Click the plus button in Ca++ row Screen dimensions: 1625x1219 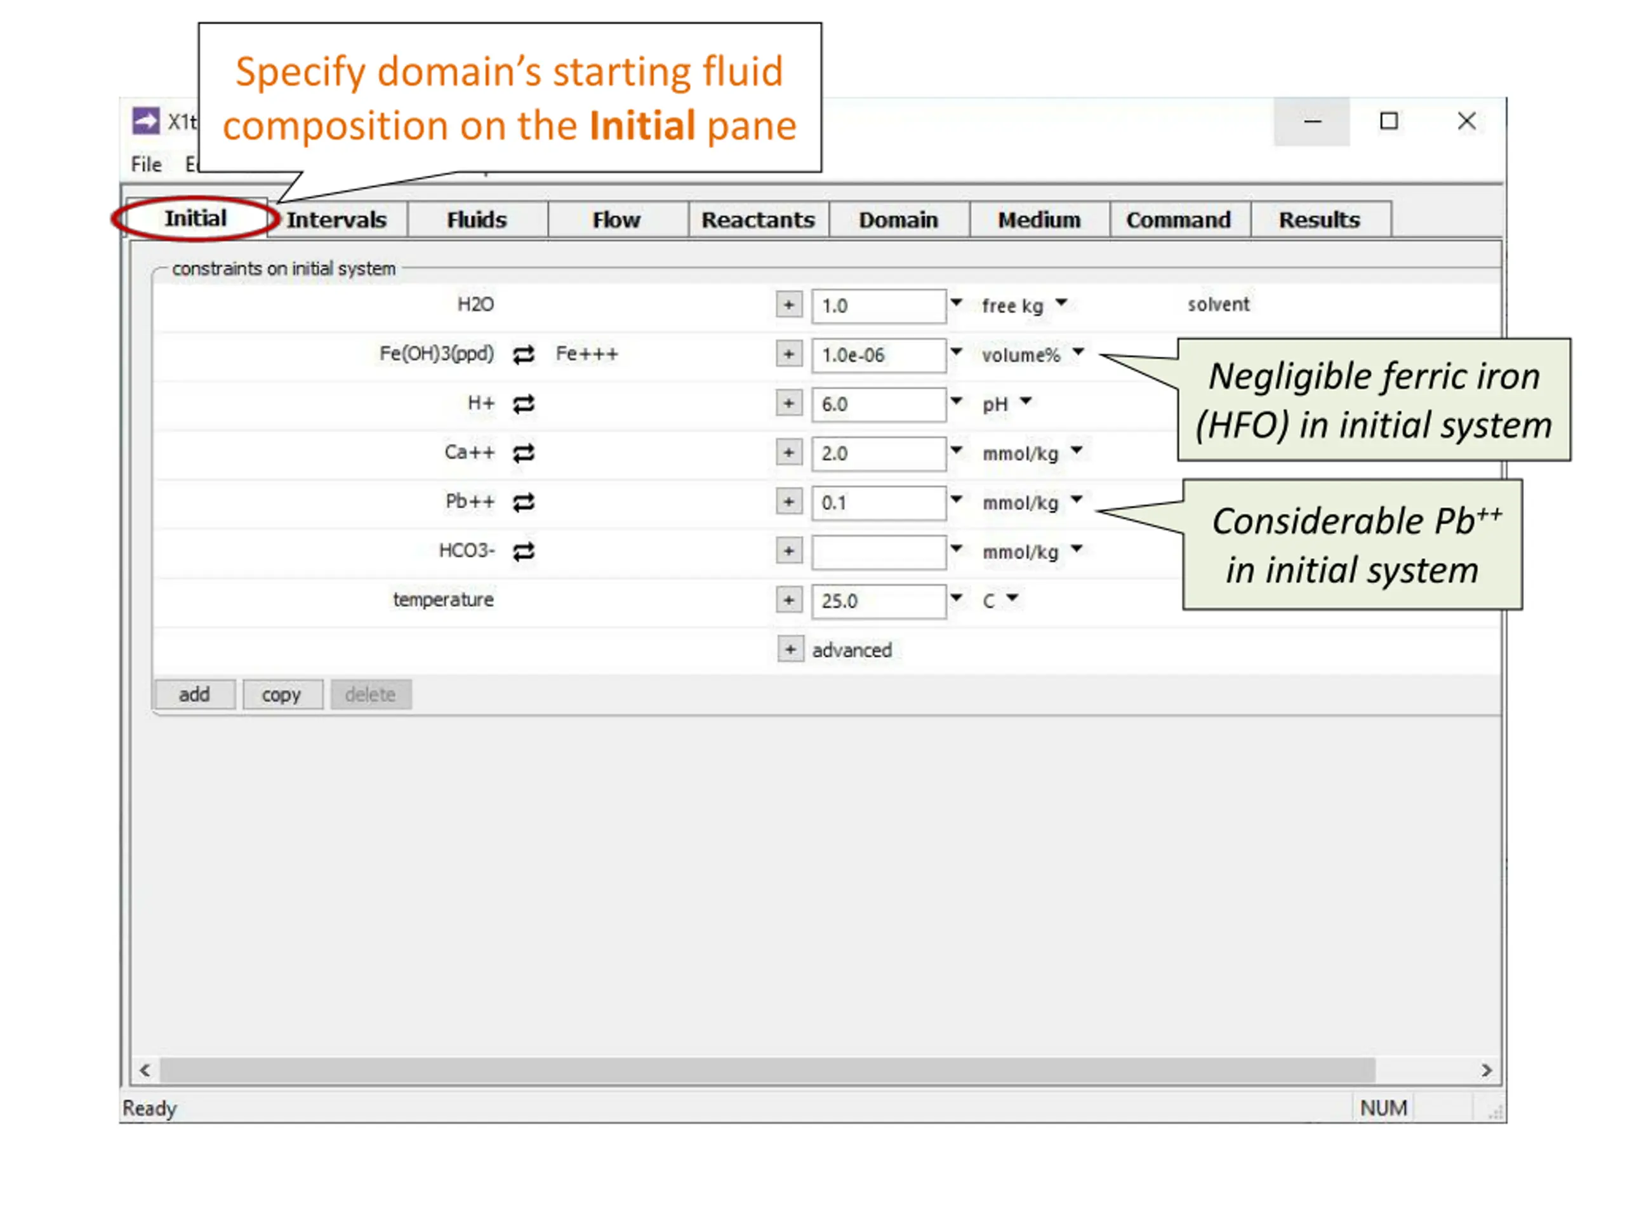pyautogui.click(x=789, y=453)
